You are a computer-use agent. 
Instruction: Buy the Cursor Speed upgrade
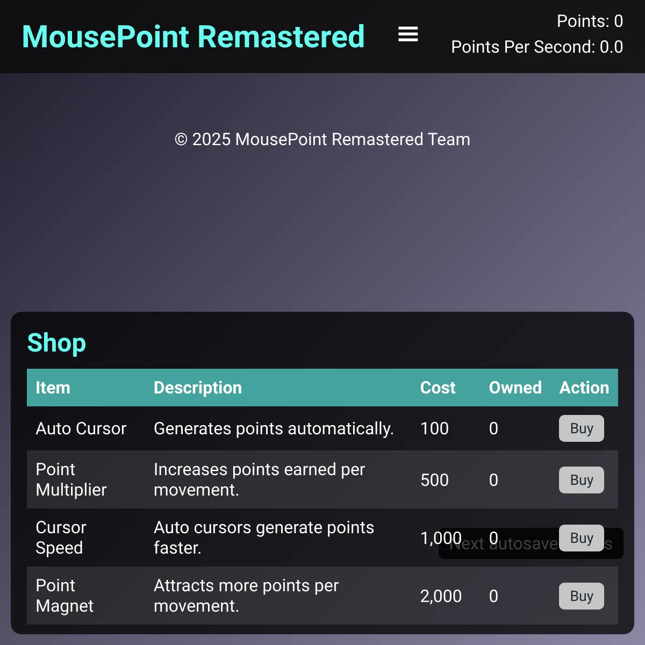[x=582, y=538]
